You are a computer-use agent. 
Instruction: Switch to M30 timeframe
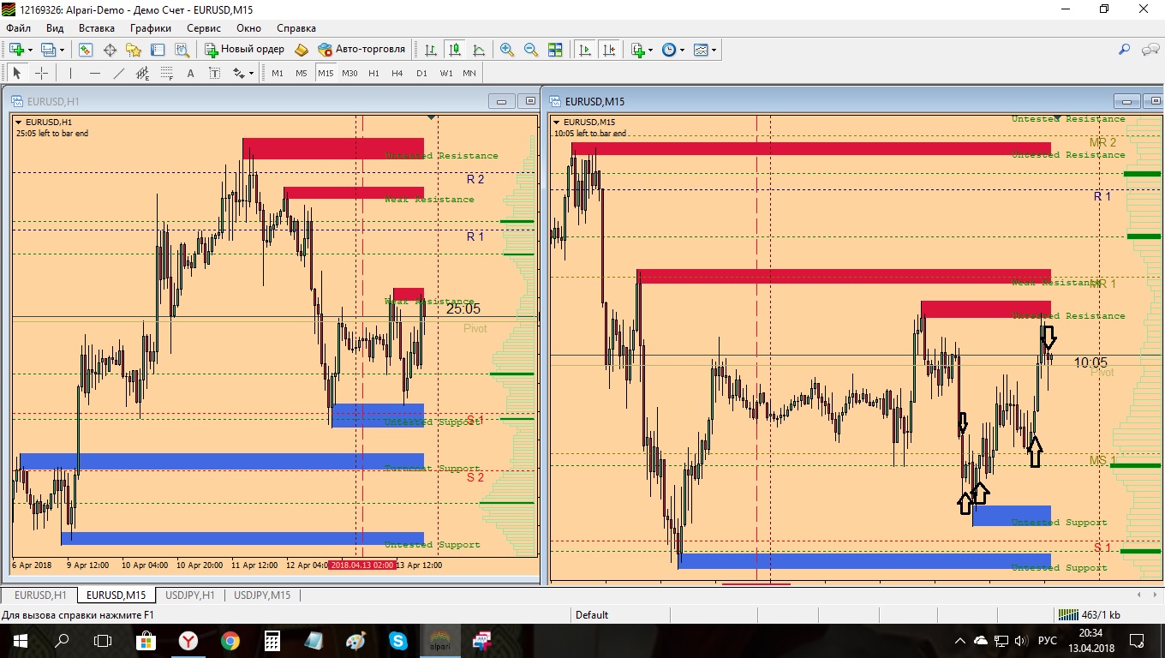pyautogui.click(x=349, y=73)
